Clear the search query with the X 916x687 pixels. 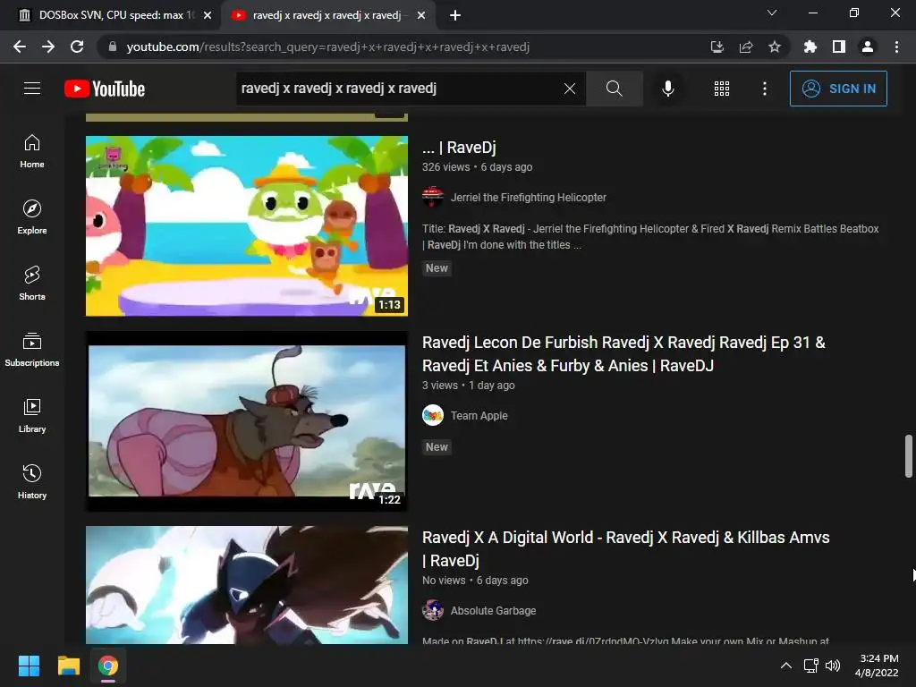pyautogui.click(x=570, y=89)
